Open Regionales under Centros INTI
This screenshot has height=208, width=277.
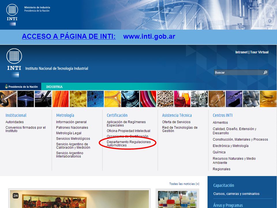point(222,169)
